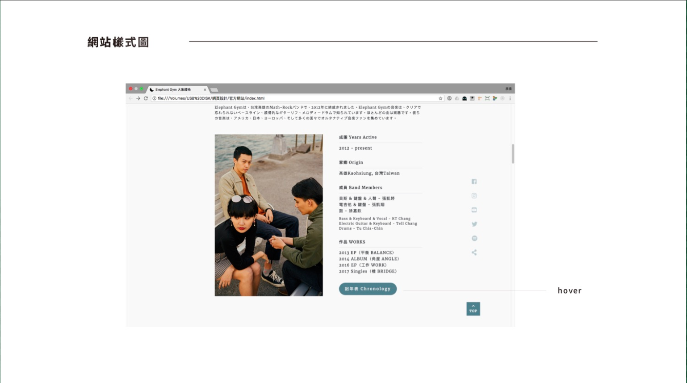Click the site info icon in address bar
This screenshot has width=687, height=383.
(155, 98)
